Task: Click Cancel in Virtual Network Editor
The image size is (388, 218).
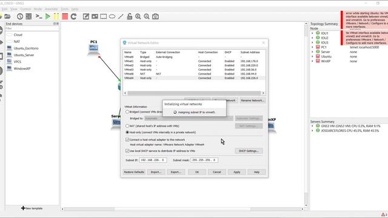Action: [x=217, y=172]
